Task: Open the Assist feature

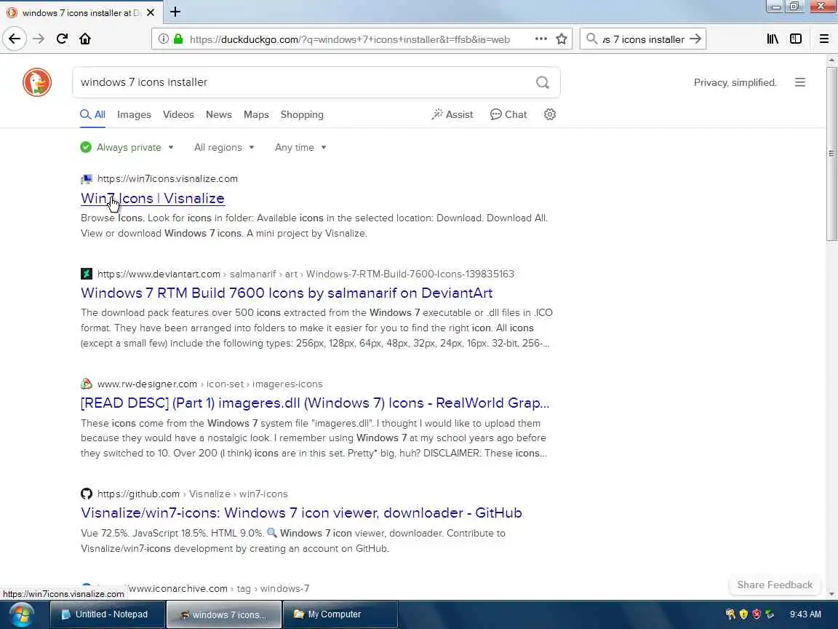Action: pyautogui.click(x=452, y=114)
